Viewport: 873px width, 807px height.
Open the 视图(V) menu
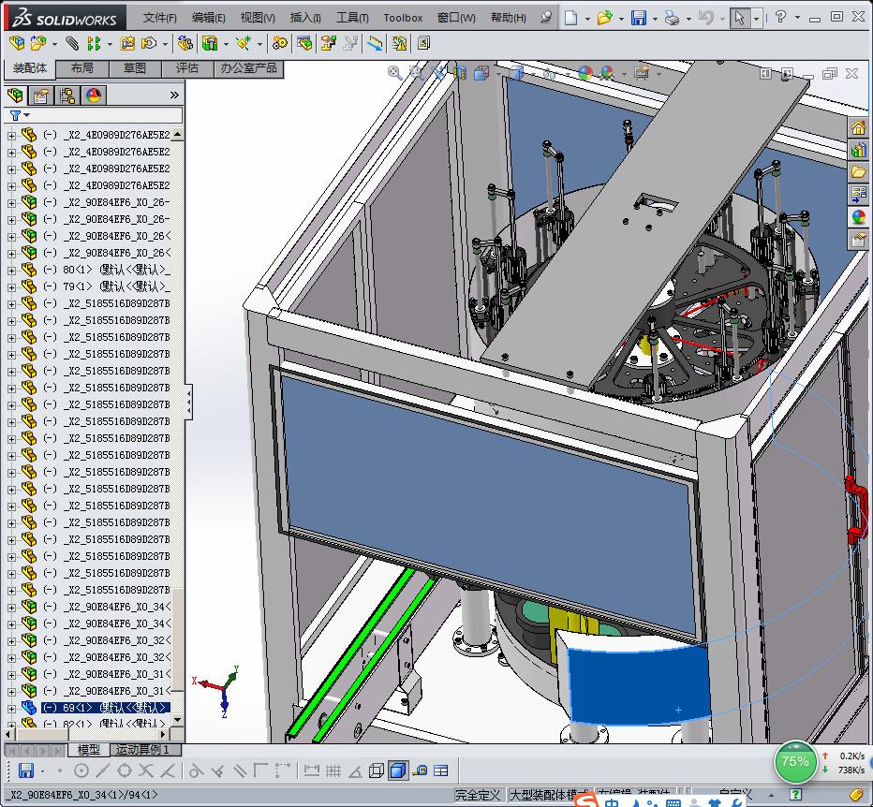click(258, 18)
